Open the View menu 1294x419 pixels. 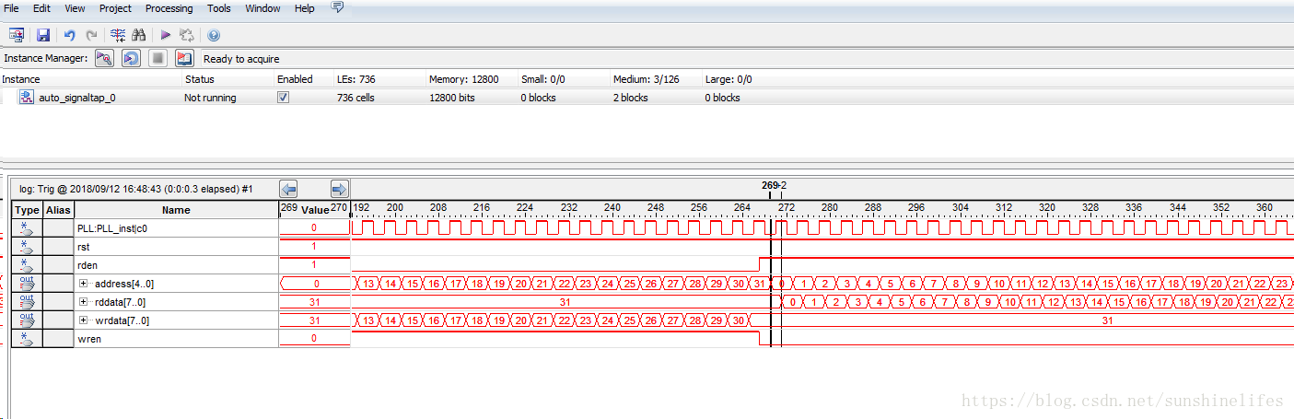pyautogui.click(x=75, y=8)
